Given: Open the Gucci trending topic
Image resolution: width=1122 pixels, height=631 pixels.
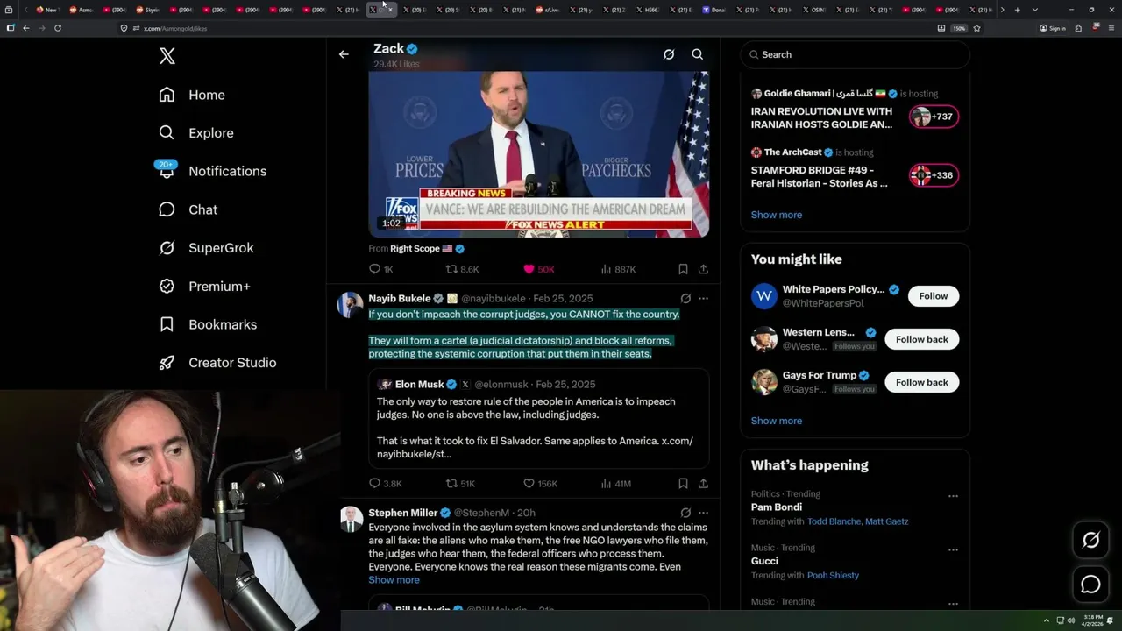Looking at the screenshot, I should tap(764, 561).
